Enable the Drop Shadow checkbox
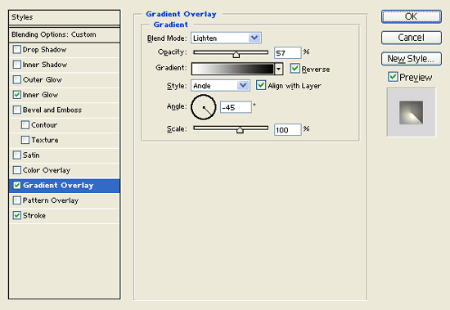The image size is (450, 310). tap(17, 50)
